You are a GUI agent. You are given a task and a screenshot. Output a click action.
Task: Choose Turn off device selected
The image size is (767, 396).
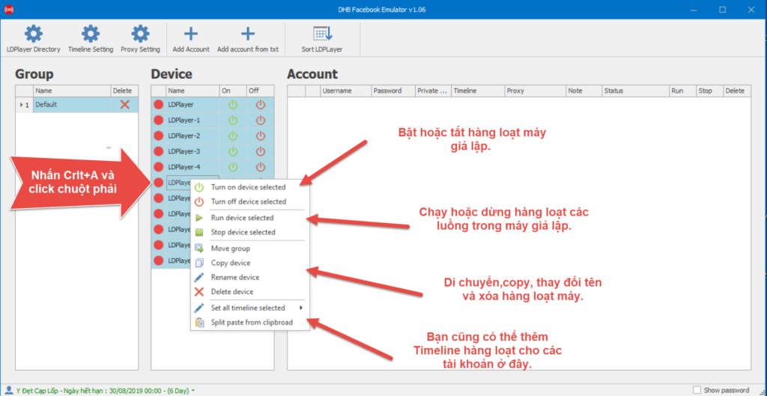[250, 201]
